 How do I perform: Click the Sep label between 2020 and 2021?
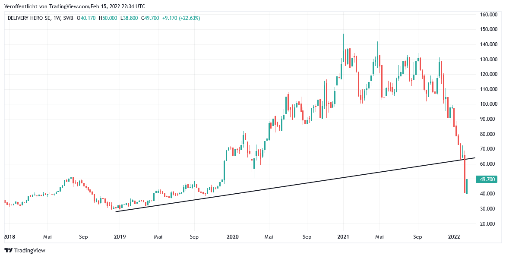(307, 237)
